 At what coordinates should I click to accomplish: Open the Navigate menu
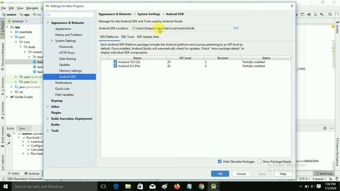click(x=32, y=8)
